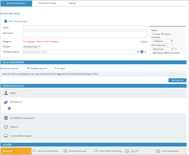Viewport: 189px width, 155px height.
Task: Click the When clock icon
Action: coord(6,127)
